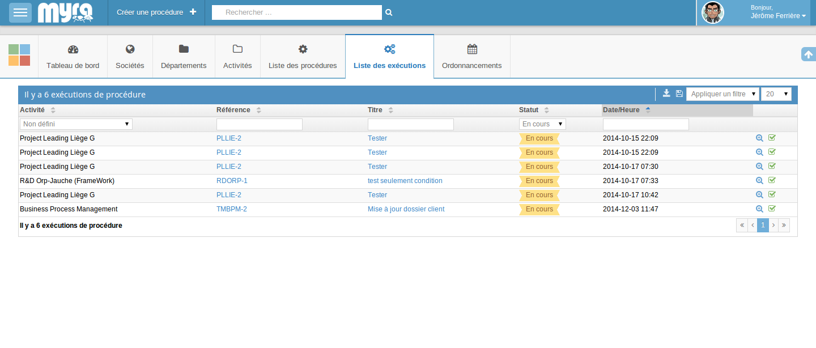
Task: Click in the Rechercher search field
Action: point(297,12)
